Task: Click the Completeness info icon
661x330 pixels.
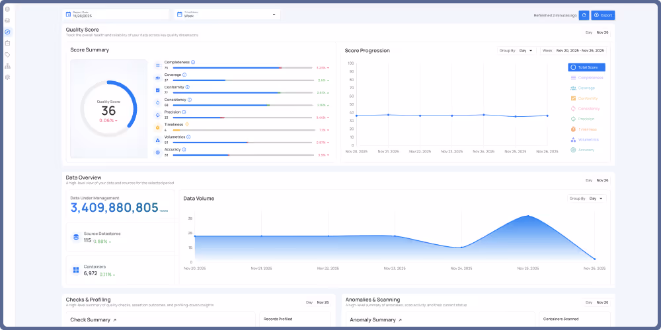Action: 193,62
